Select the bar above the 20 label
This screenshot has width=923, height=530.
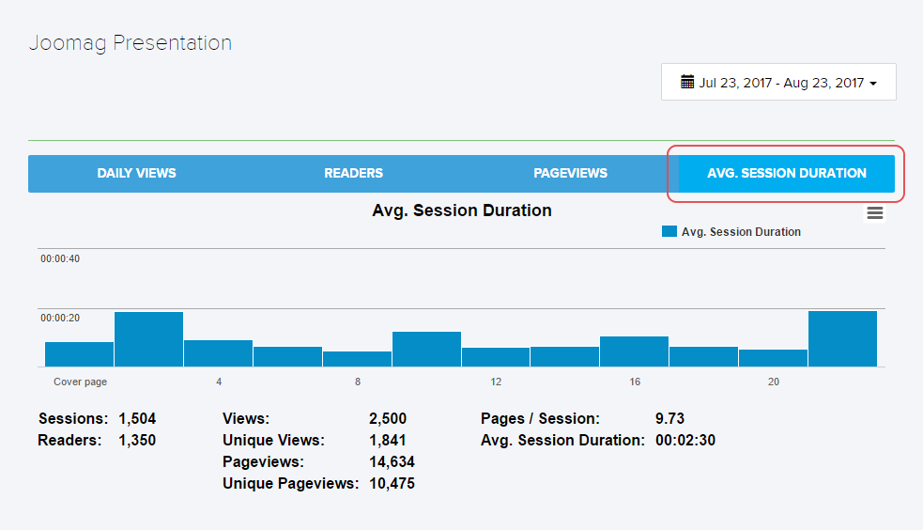pyautogui.click(x=773, y=358)
